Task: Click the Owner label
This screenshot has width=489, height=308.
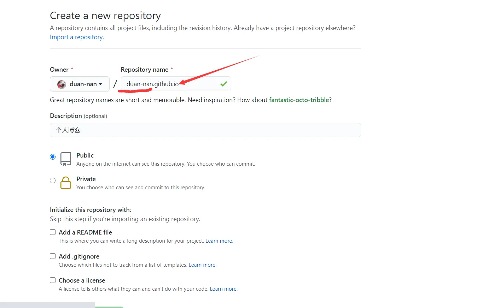Action: (x=59, y=70)
